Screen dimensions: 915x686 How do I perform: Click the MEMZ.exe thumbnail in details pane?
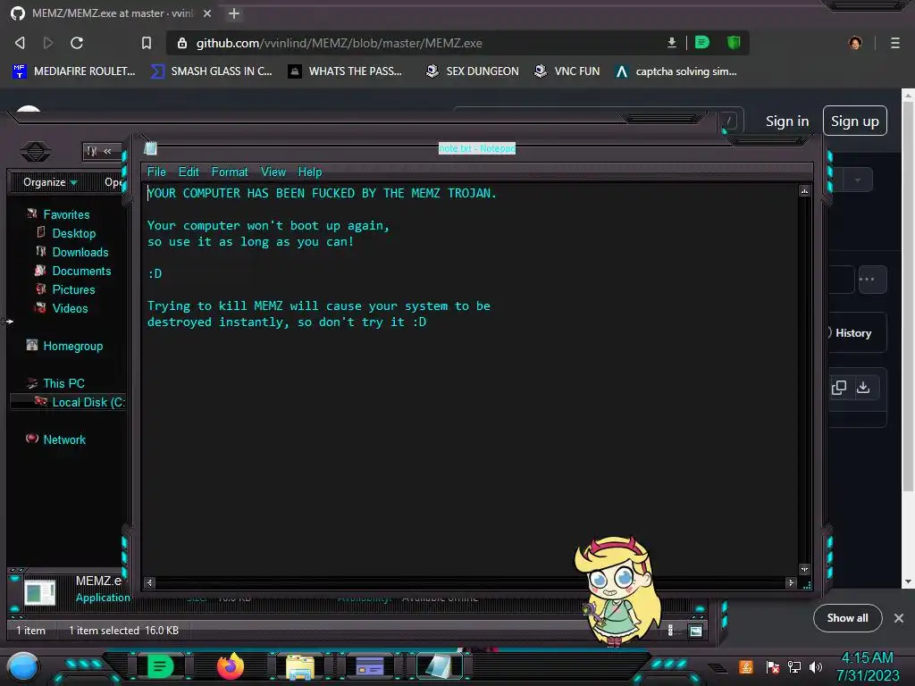click(39, 593)
